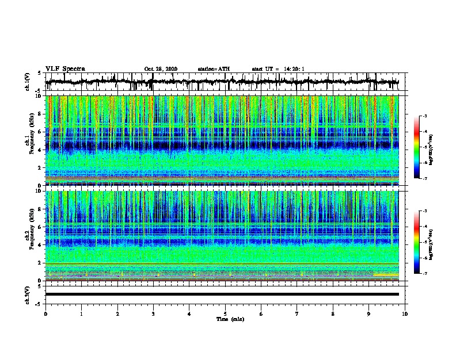This screenshot has width=456, height=352.
Task: Click the ch.2 Frequency (kHz) axis label
Action: [30, 229]
